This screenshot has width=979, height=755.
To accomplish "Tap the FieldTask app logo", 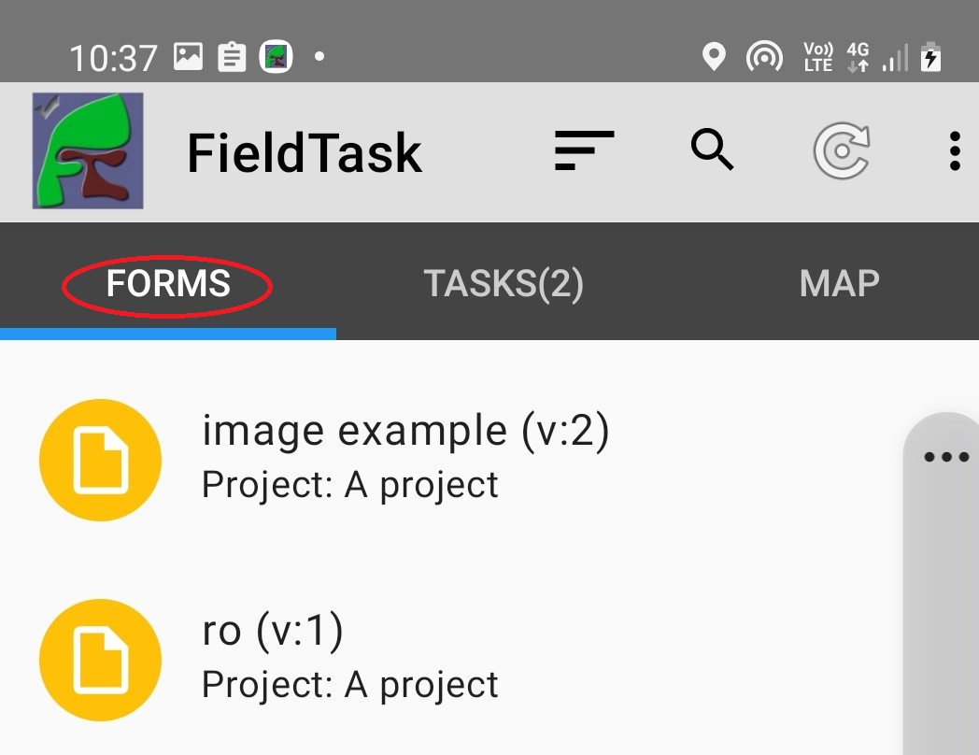I will pos(88,150).
